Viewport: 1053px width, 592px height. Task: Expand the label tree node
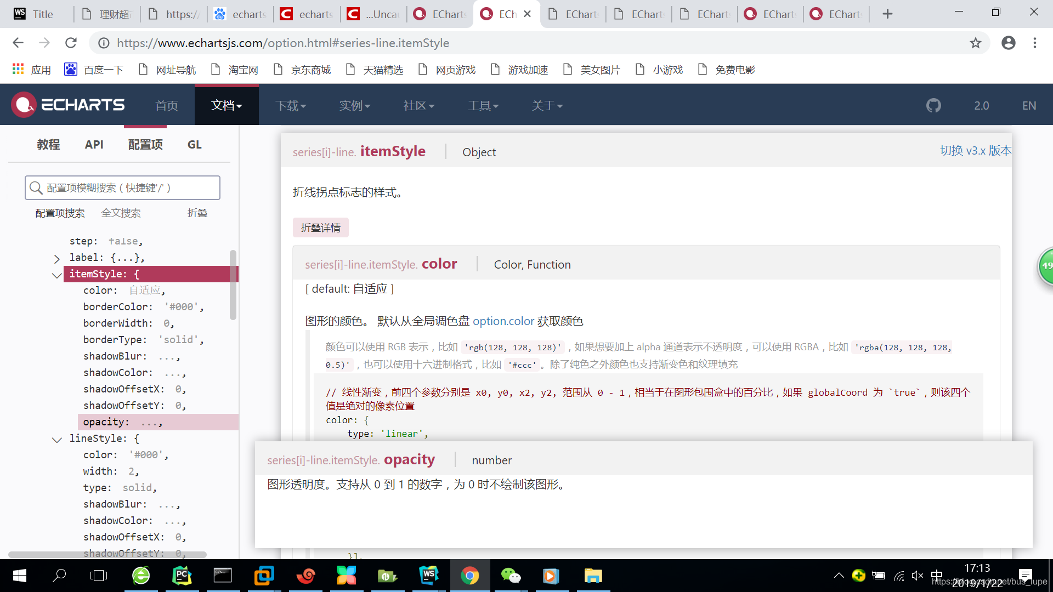[56, 258]
